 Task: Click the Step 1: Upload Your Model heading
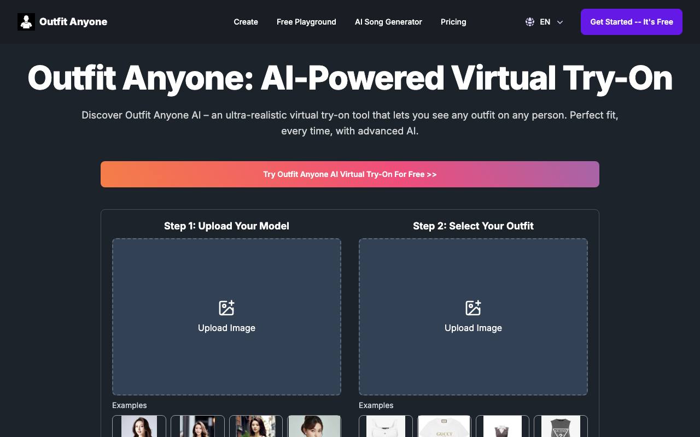pyautogui.click(x=226, y=226)
